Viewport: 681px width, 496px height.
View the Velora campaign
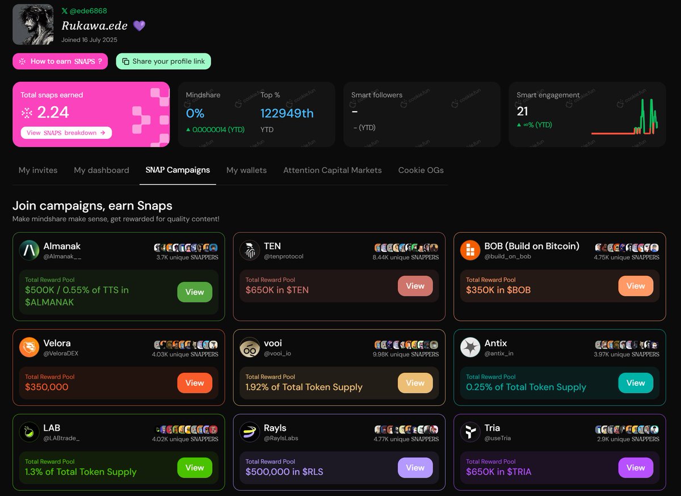tap(195, 383)
